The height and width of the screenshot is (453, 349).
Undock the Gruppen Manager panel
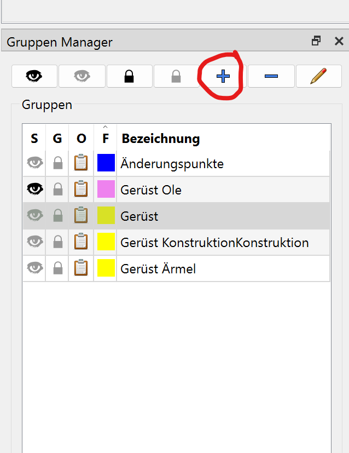pyautogui.click(x=316, y=41)
